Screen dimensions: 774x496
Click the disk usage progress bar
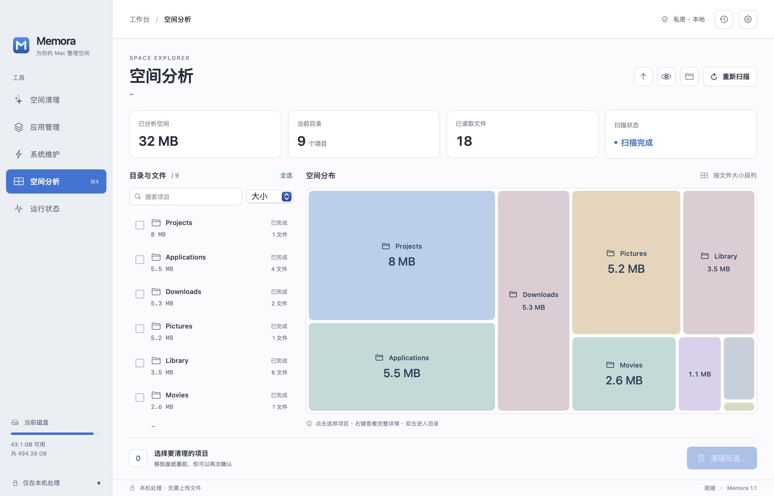click(56, 434)
